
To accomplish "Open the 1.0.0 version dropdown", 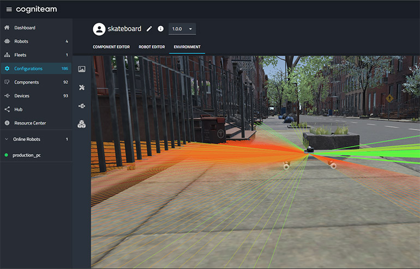I will pyautogui.click(x=182, y=29).
